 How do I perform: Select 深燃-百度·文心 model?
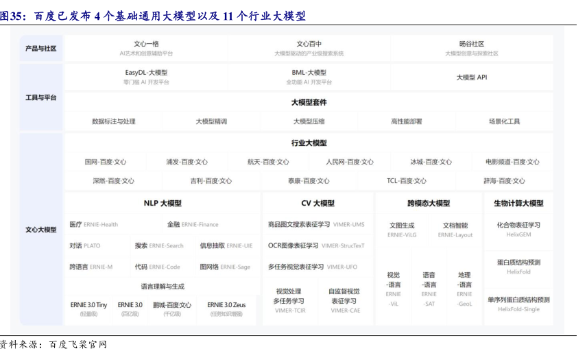click(x=114, y=181)
